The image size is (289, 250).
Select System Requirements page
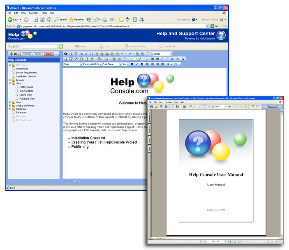point(27,72)
